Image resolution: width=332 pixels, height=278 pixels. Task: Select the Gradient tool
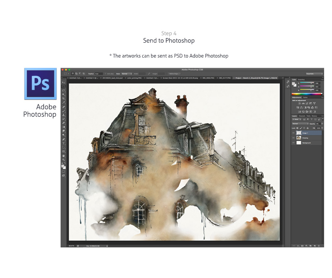click(x=63, y=127)
